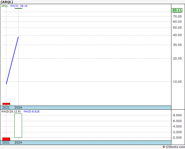The height and width of the screenshot is (149, 185).
Task: Click 2024 on the MACD time axis
Action: tap(18, 142)
